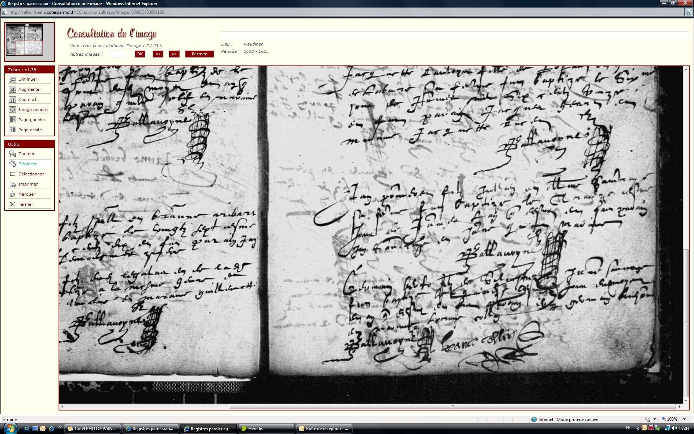Image resolution: width=694 pixels, height=434 pixels.
Task: Mark the image using Marquer tool
Action: click(13, 194)
